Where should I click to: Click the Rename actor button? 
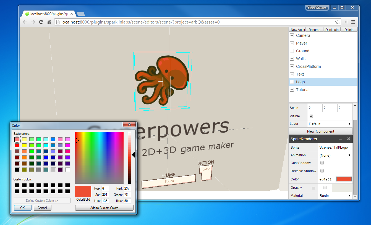pos(314,30)
